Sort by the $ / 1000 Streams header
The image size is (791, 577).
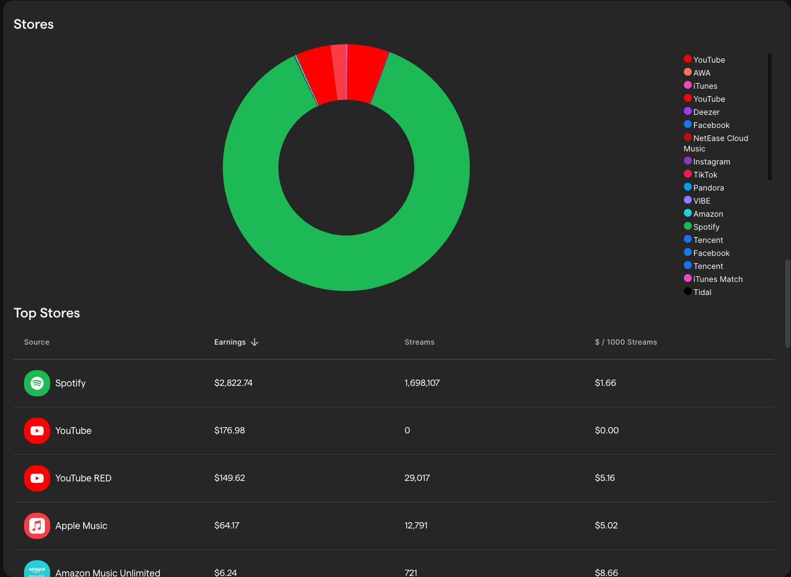coord(626,342)
